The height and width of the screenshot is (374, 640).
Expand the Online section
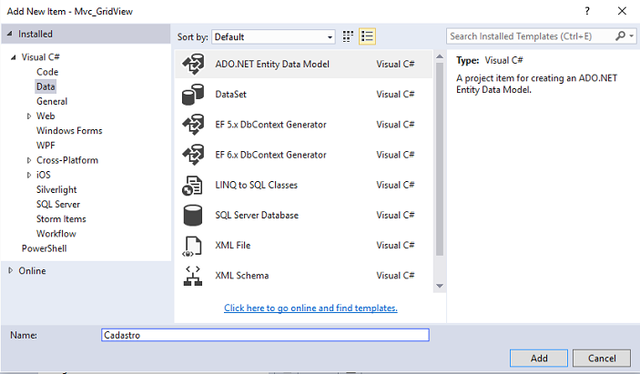(x=11, y=270)
